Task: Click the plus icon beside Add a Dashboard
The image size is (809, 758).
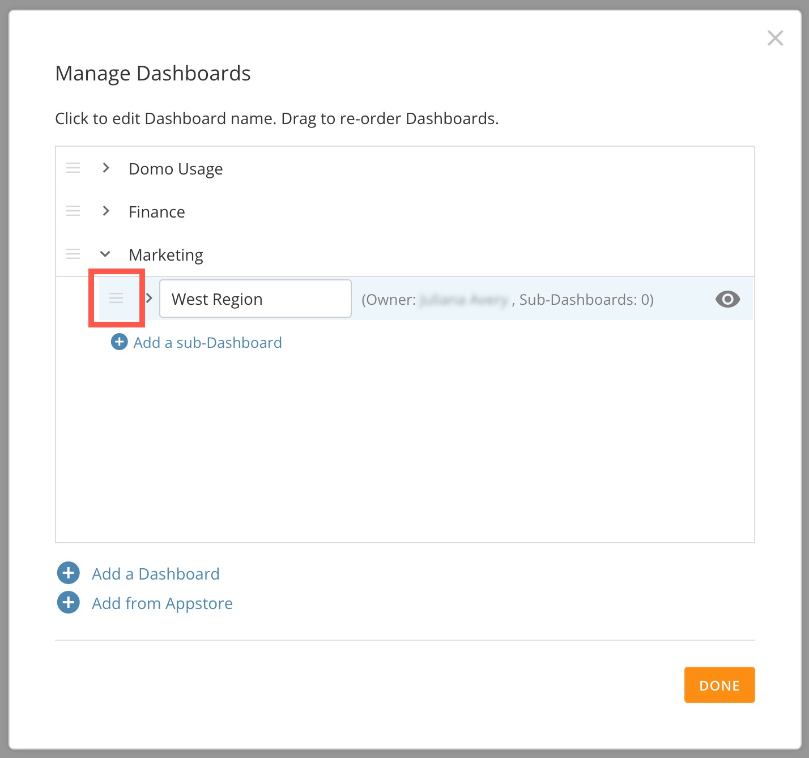Action: click(69, 573)
